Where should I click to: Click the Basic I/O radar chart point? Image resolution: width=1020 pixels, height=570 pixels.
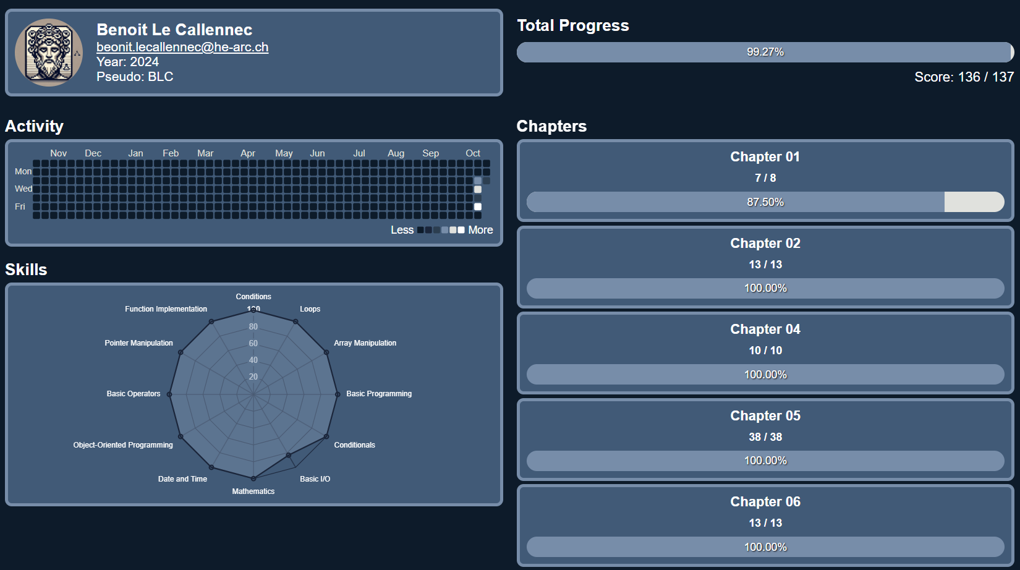[289, 455]
